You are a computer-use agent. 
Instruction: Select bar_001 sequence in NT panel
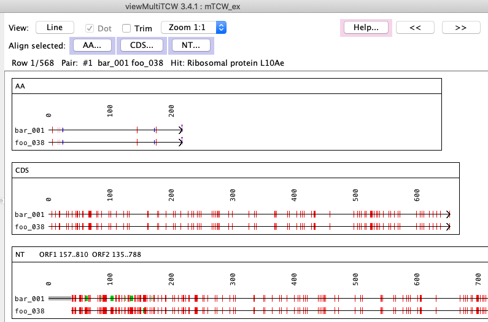[x=29, y=299]
